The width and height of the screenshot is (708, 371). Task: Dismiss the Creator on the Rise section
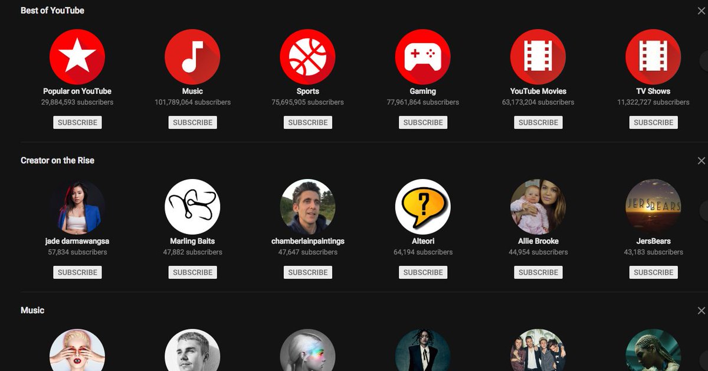pos(701,161)
